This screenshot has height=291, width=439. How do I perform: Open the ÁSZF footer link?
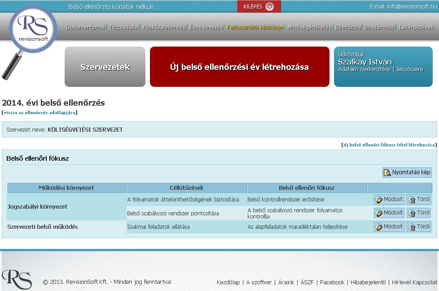tap(307, 282)
